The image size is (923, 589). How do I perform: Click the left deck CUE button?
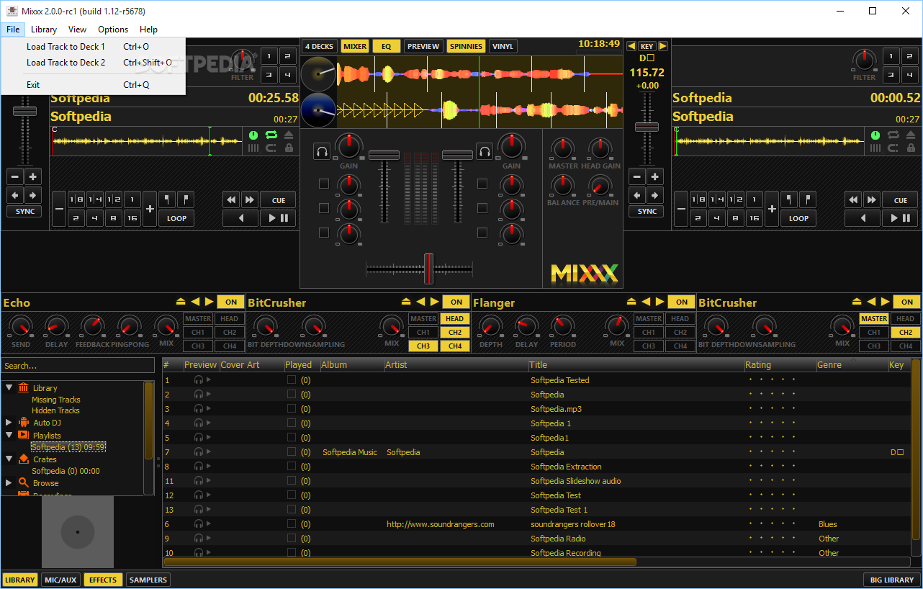pos(278,200)
